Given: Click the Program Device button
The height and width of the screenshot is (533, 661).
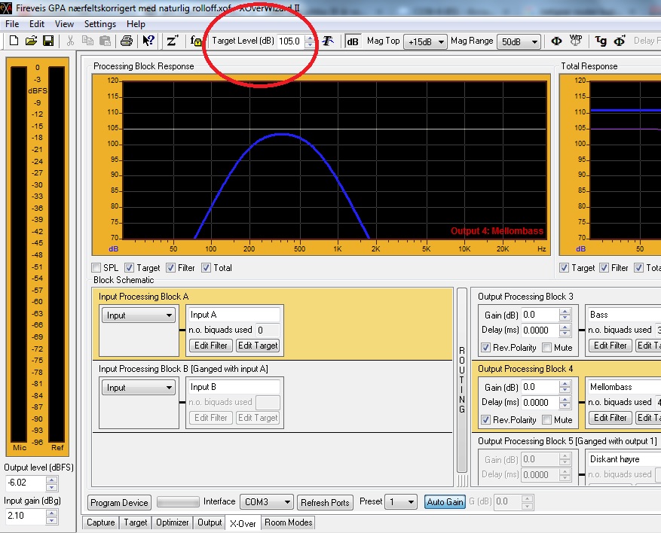Looking at the screenshot, I should 119,502.
